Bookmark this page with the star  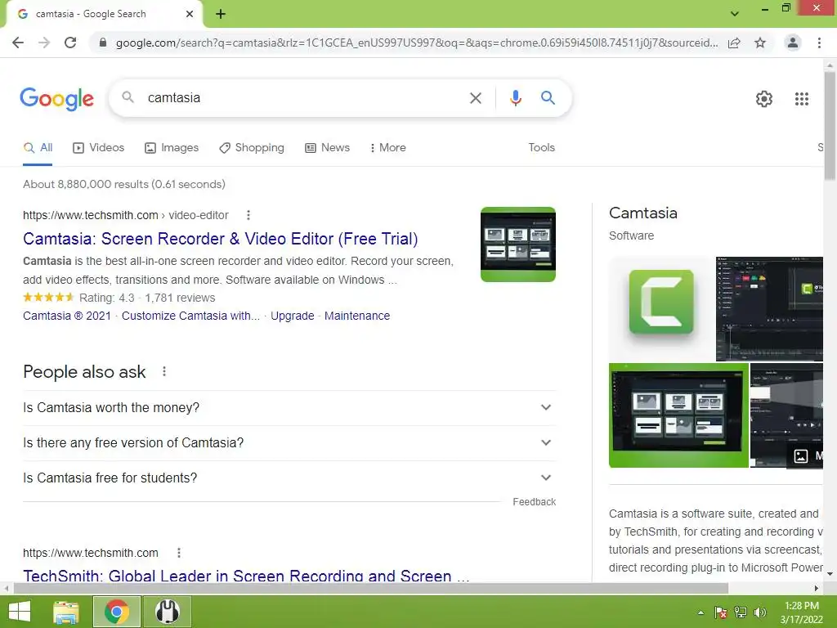[x=760, y=43]
